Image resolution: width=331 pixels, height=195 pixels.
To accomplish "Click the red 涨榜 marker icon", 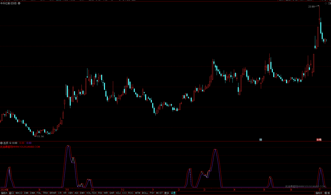I will tap(319, 140).
